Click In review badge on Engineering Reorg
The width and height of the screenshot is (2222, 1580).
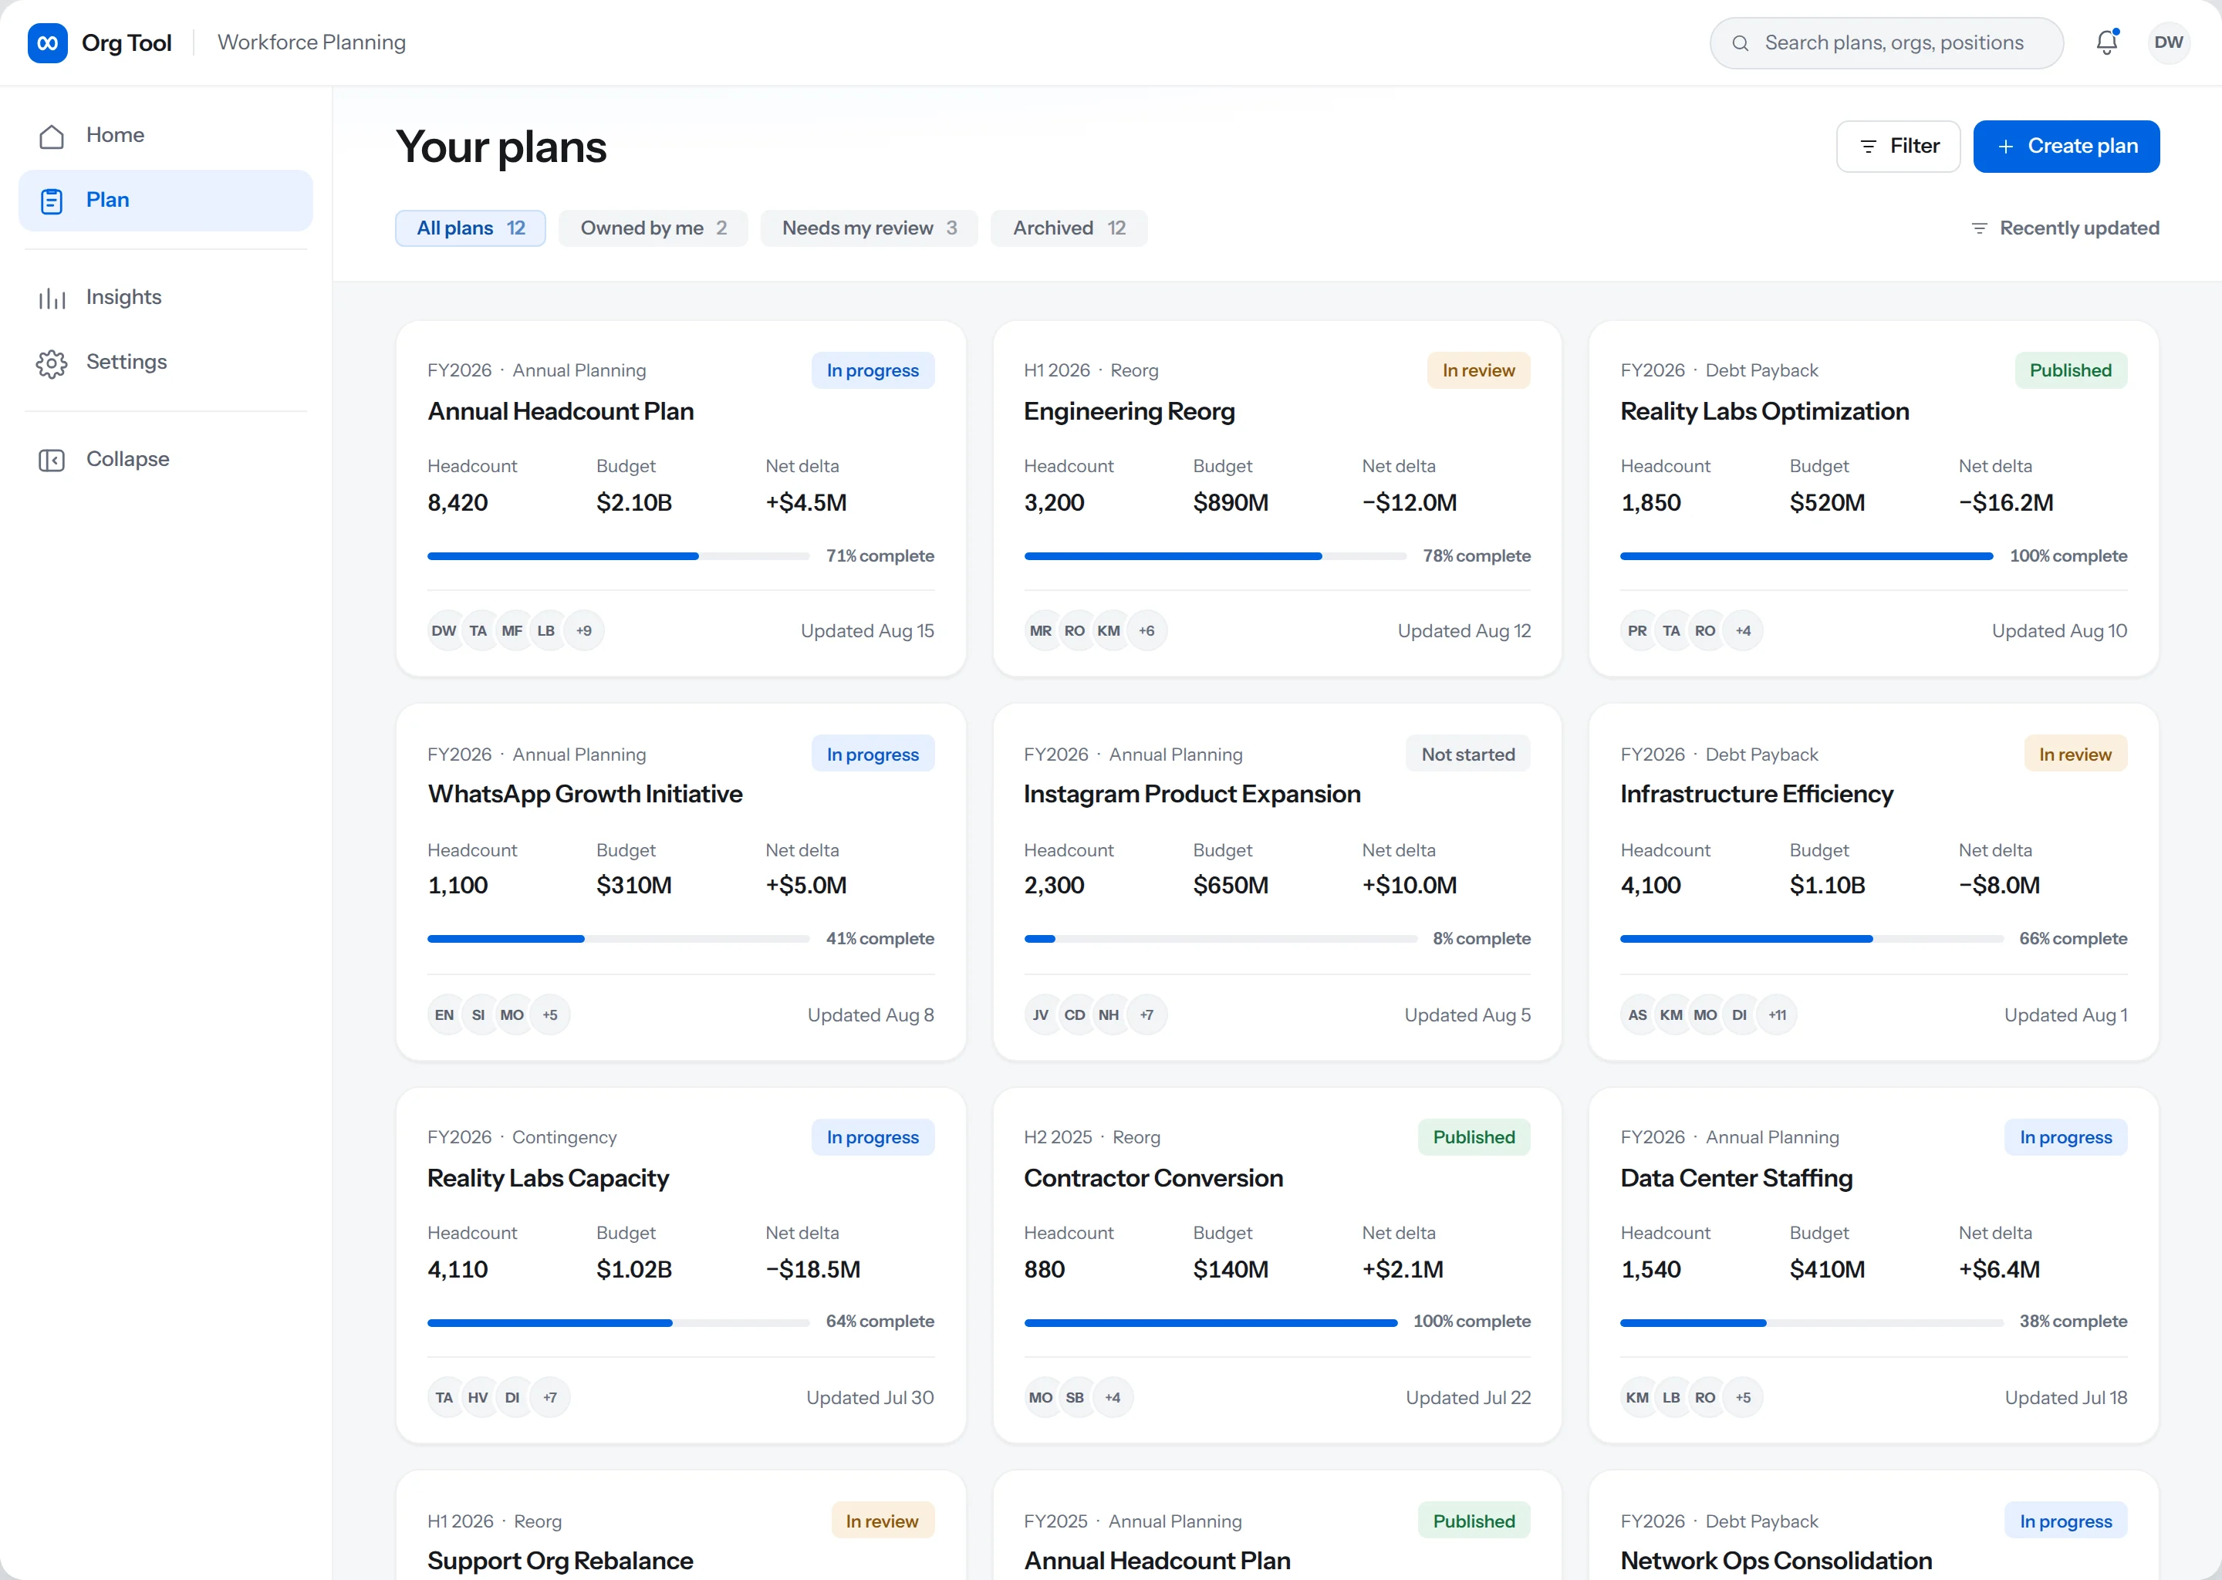[x=1477, y=370]
